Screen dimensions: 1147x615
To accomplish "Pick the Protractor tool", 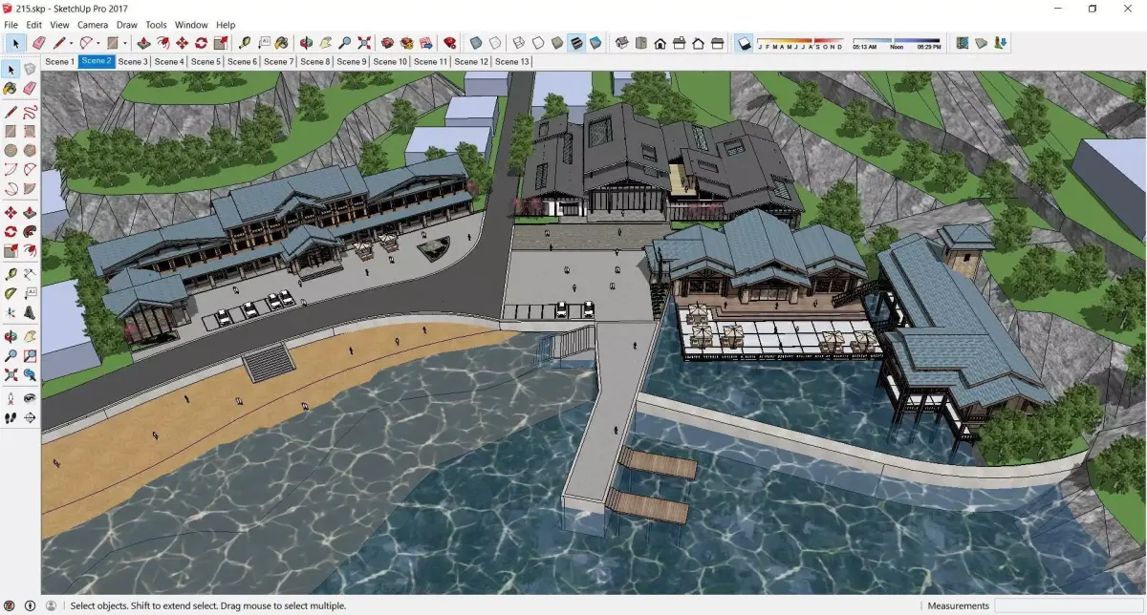I will point(11,292).
